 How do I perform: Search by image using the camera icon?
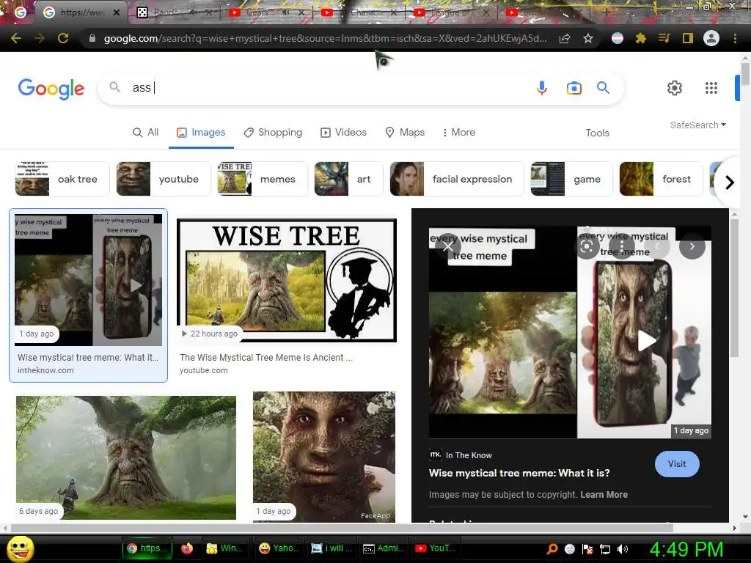(x=574, y=88)
